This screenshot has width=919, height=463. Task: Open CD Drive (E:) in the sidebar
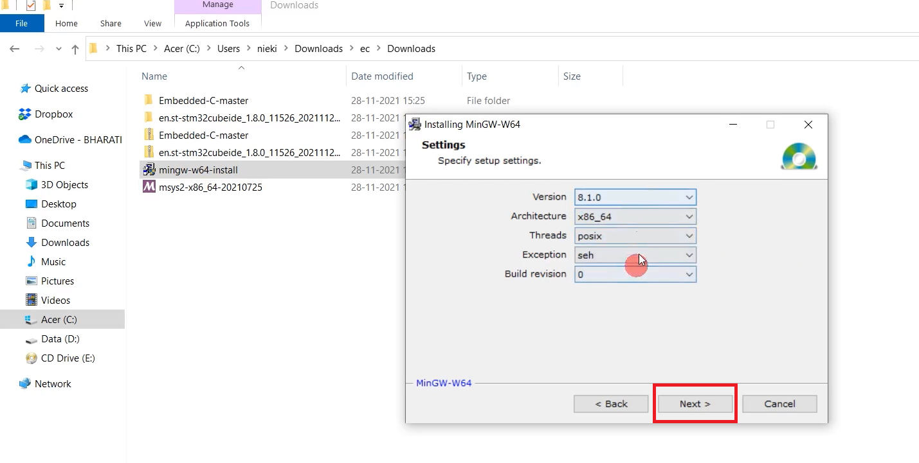tap(68, 358)
